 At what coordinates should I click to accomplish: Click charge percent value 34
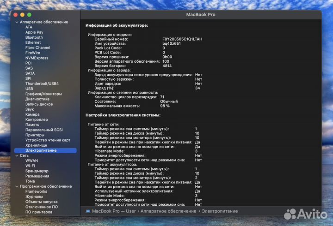click(197, 88)
